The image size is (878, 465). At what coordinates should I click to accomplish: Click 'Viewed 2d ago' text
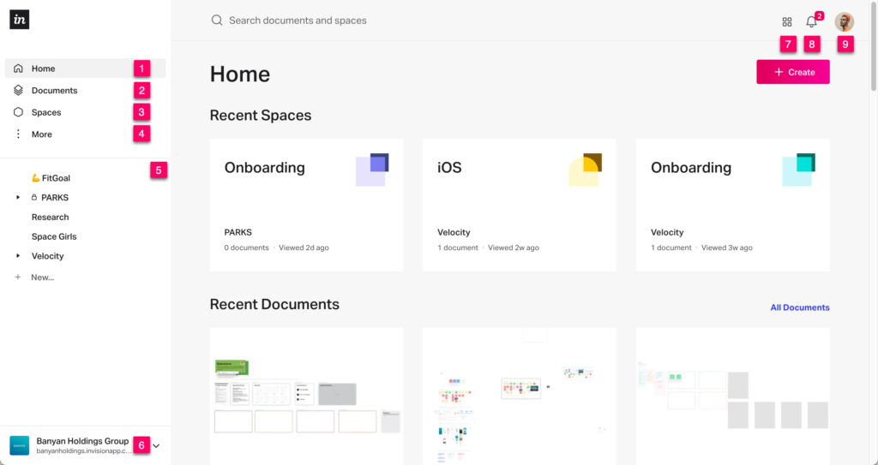point(304,247)
